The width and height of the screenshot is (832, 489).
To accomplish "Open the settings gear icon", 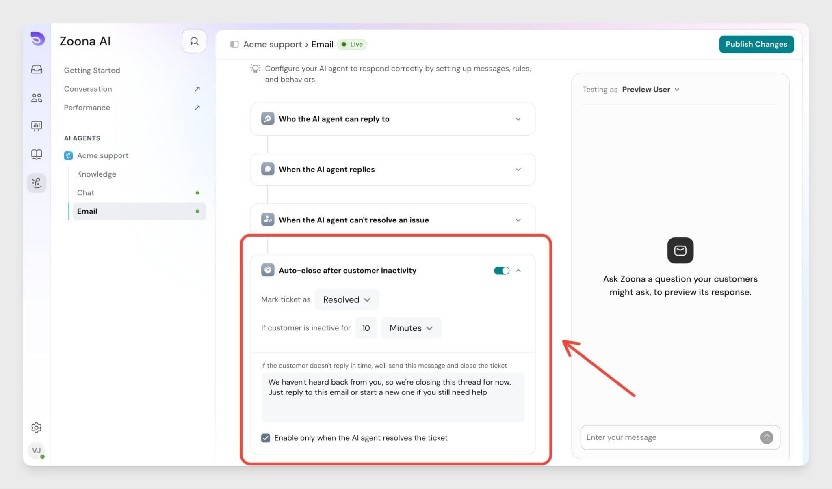I will [37, 427].
